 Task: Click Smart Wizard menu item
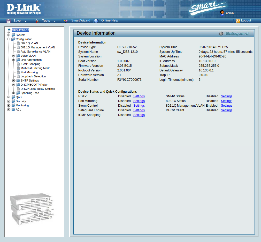pos(81,20)
